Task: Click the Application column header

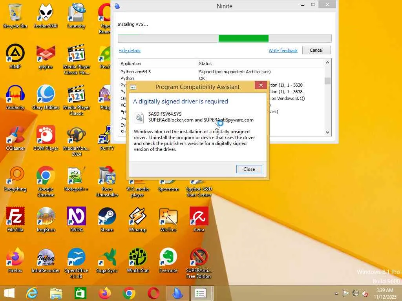Action: (x=131, y=63)
